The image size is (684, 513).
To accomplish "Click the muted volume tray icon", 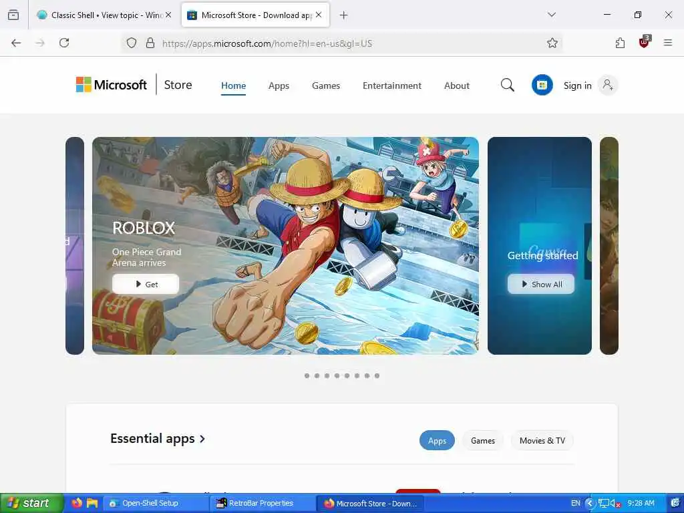I will click(x=615, y=503).
